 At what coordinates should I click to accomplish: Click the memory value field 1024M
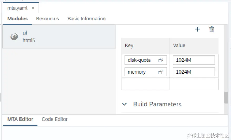click(194, 72)
